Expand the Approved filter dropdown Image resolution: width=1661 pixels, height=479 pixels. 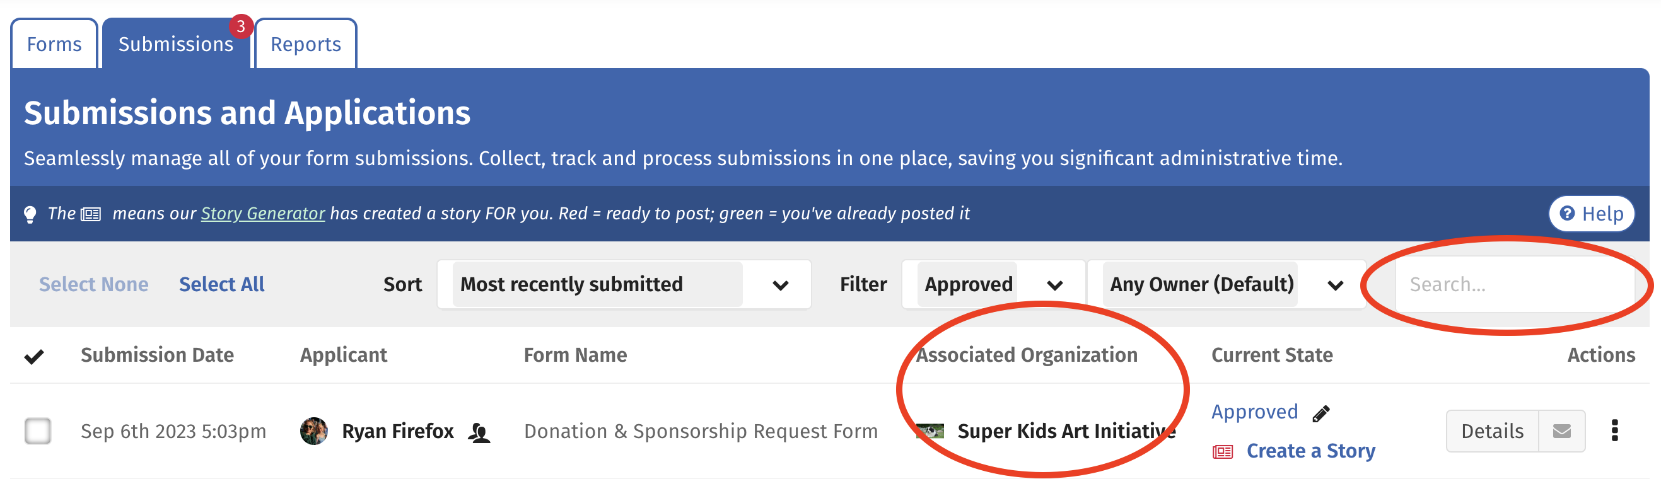tap(993, 284)
